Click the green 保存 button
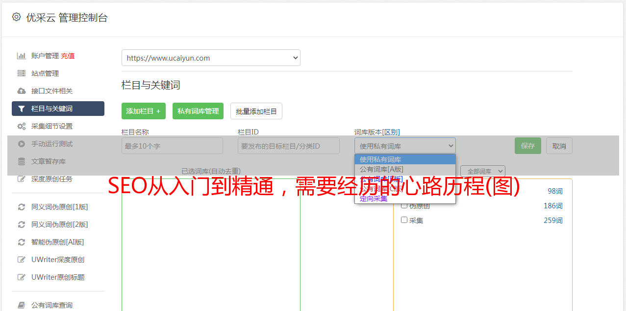Image resolution: width=626 pixels, height=311 pixels. click(x=528, y=146)
